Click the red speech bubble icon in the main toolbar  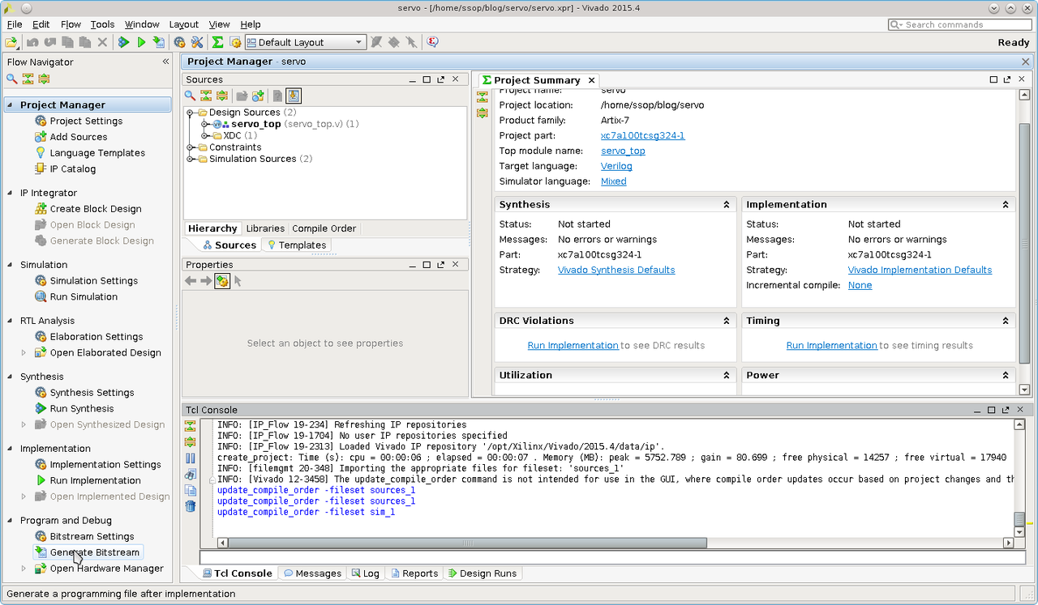point(433,42)
